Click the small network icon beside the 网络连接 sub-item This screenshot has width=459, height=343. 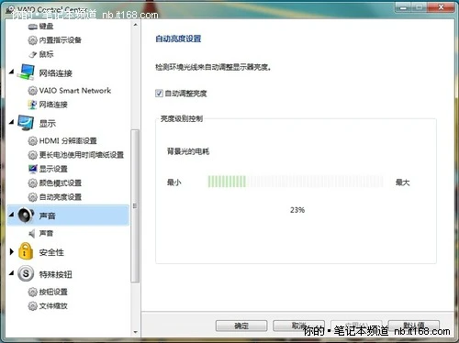pyautogui.click(x=33, y=105)
